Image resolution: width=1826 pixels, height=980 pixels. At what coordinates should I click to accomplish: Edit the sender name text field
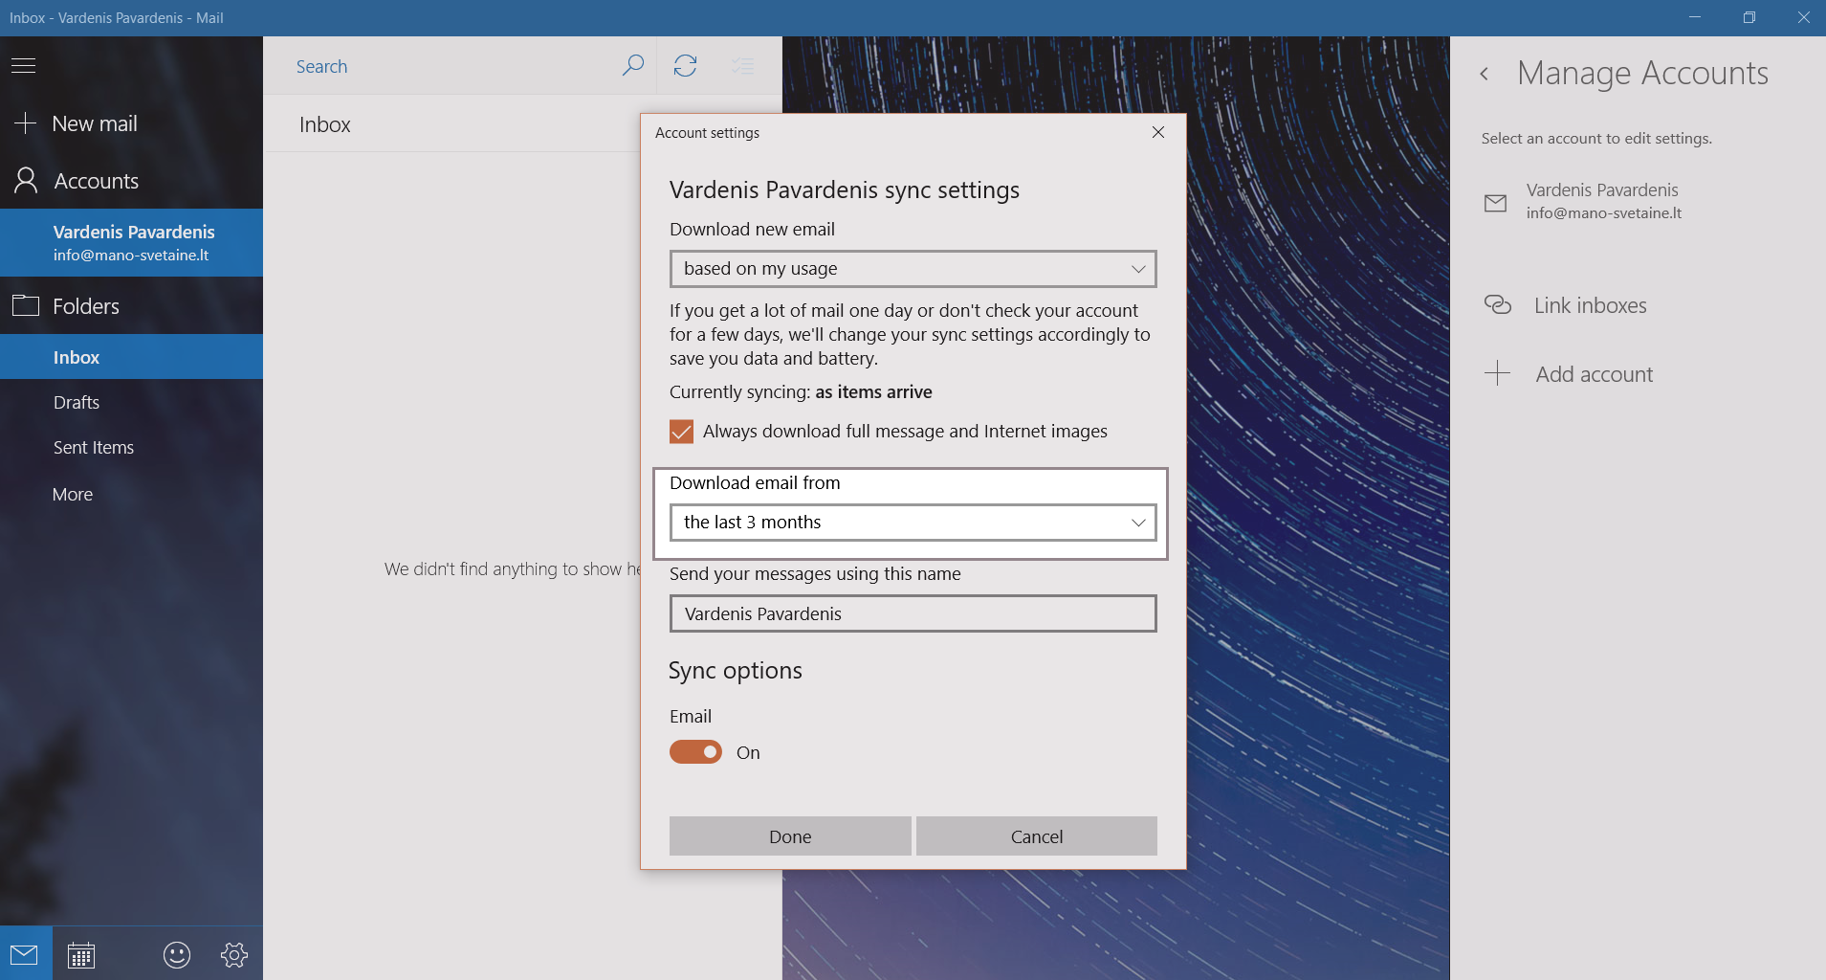pyautogui.click(x=913, y=614)
